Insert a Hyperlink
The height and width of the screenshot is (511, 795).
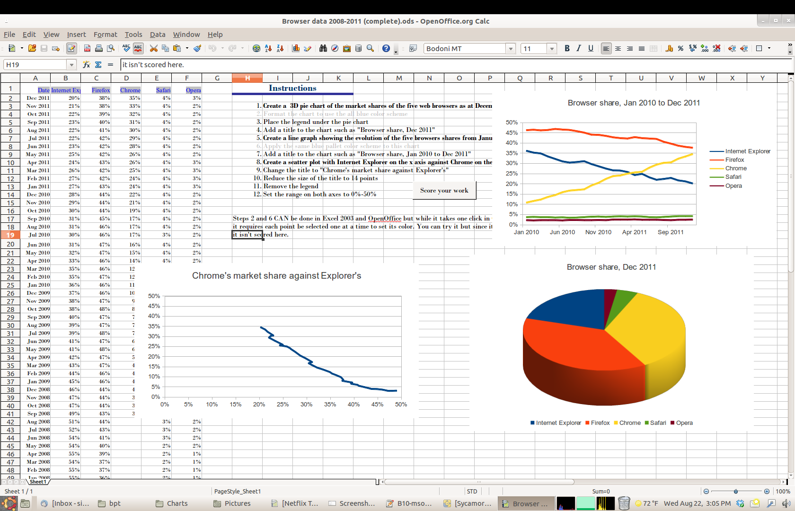[256, 48]
